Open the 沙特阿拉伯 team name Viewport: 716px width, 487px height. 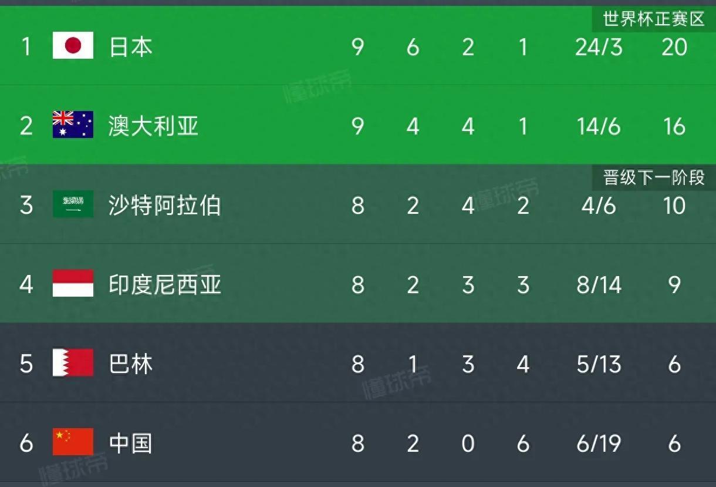(165, 205)
